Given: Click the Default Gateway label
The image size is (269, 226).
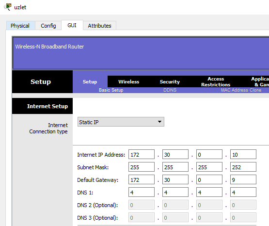Looking at the screenshot, I should (98, 180).
